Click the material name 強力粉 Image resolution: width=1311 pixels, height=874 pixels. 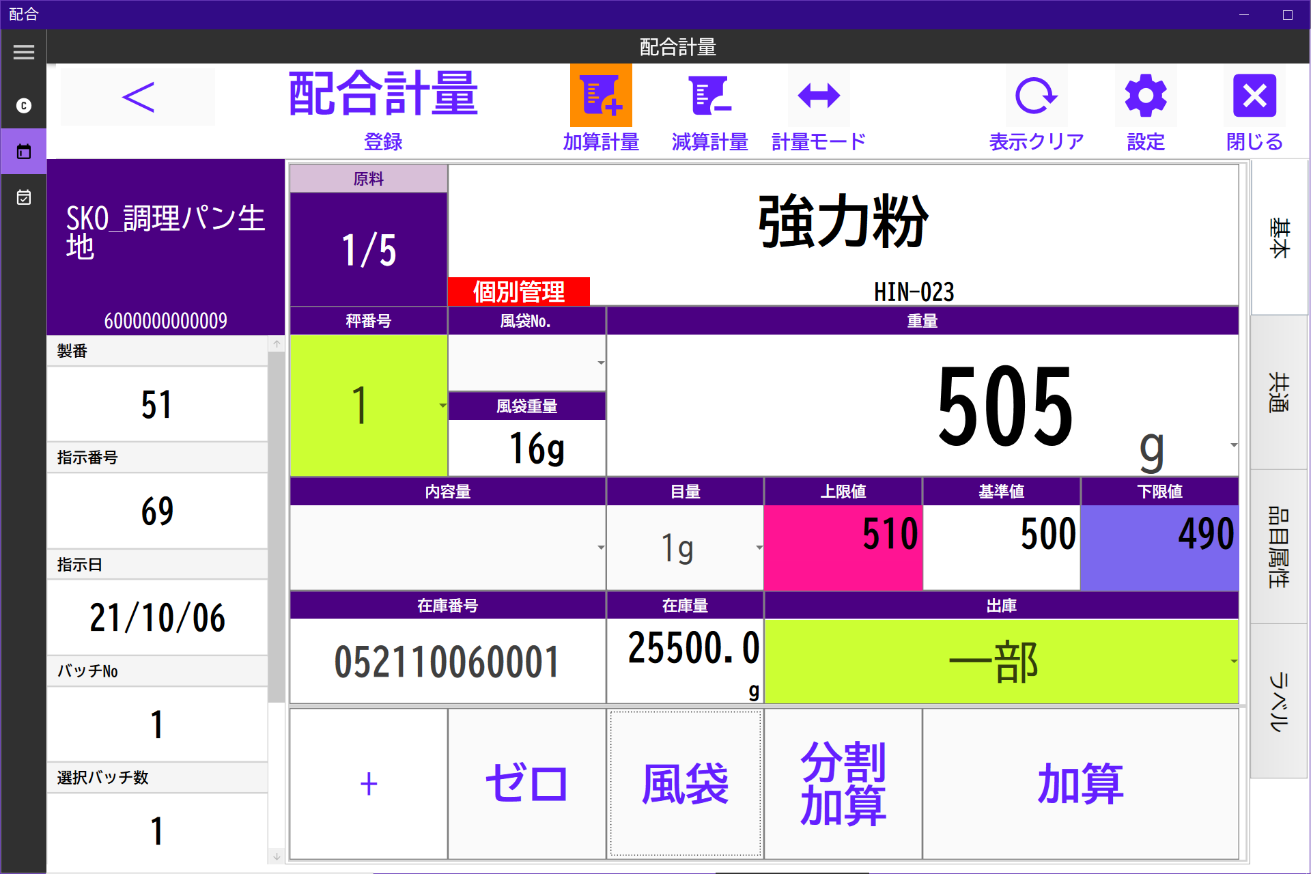(x=843, y=221)
